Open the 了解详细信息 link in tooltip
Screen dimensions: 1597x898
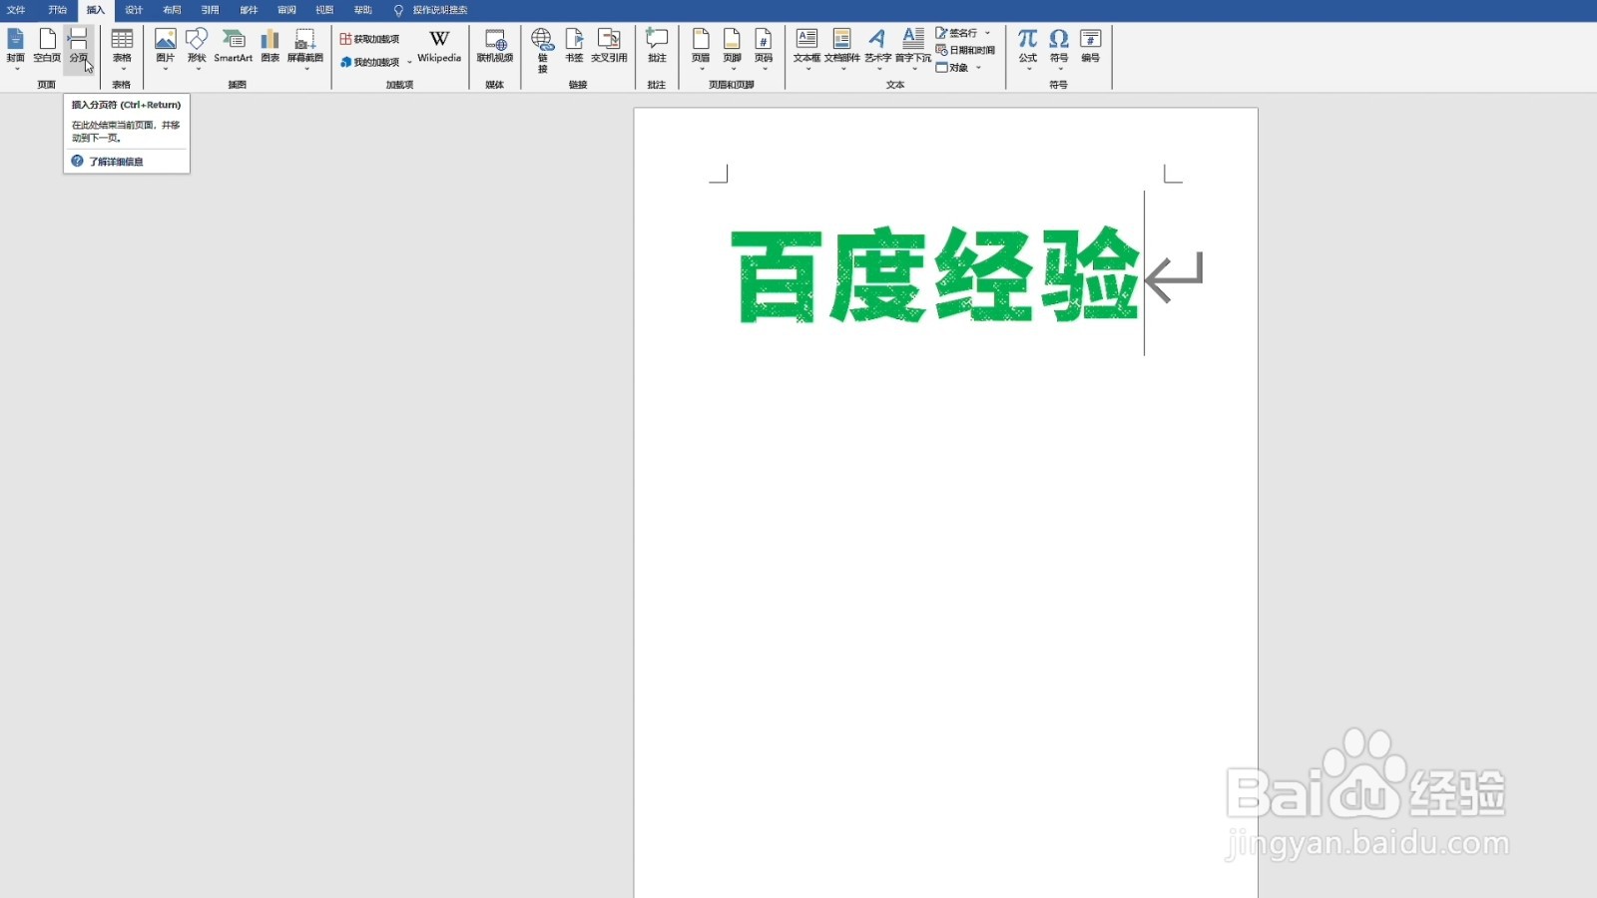(116, 162)
